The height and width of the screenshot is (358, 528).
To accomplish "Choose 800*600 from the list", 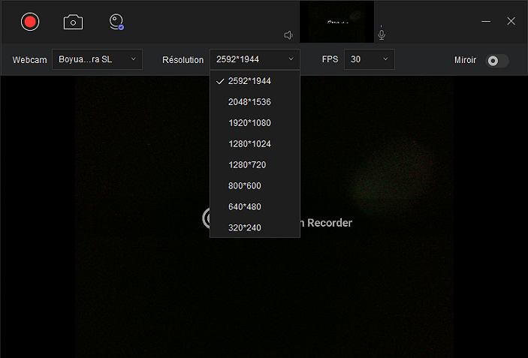I will tap(255, 185).
